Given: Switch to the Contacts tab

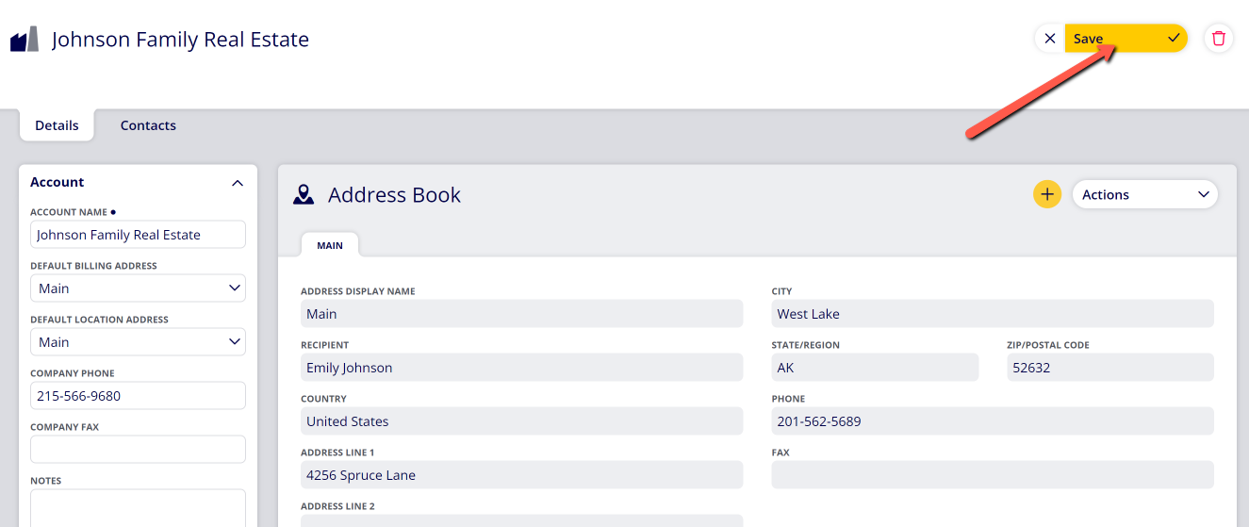Looking at the screenshot, I should tap(148, 125).
